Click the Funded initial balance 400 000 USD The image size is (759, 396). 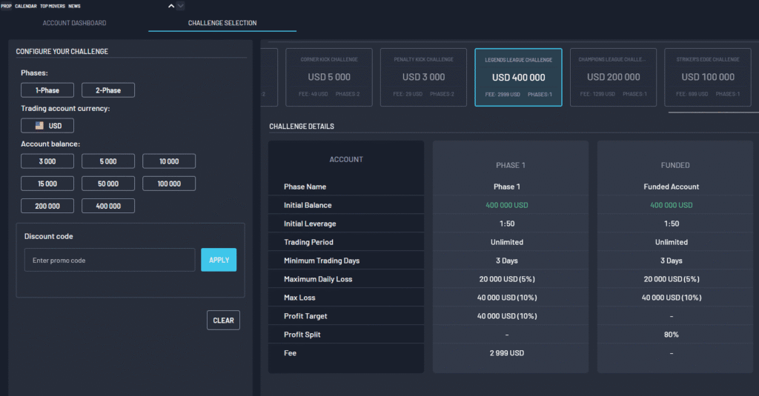click(x=672, y=205)
